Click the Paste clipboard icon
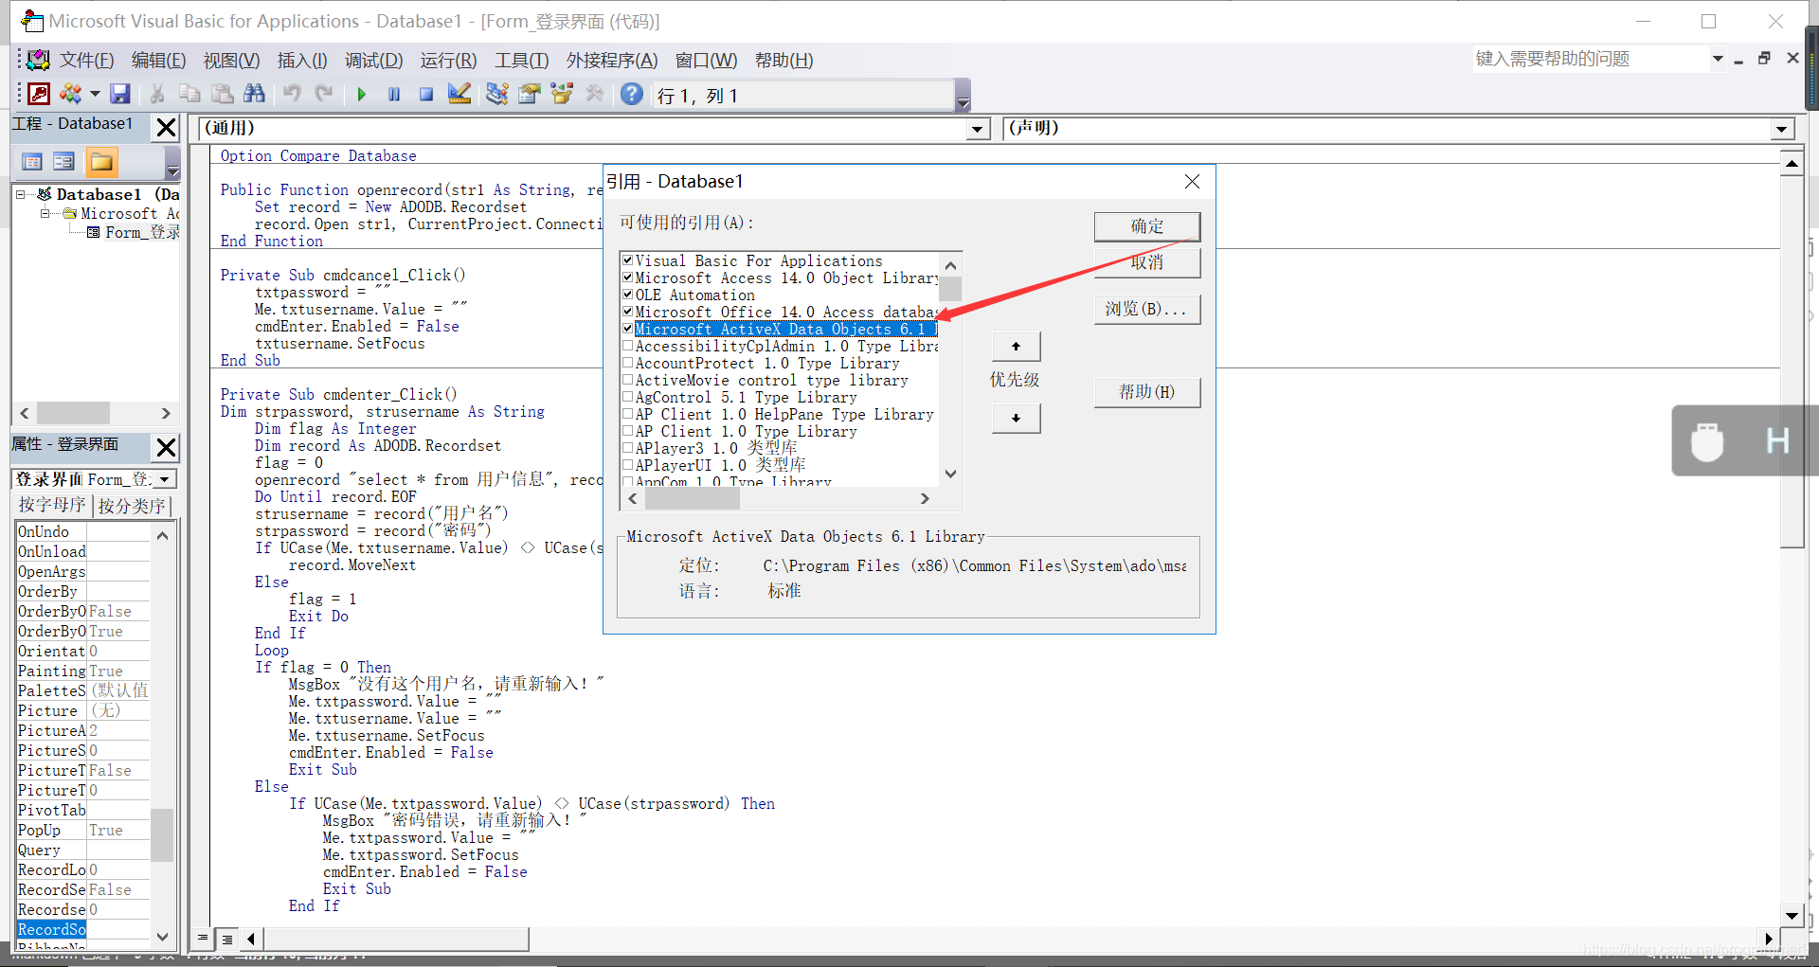Screen dimensions: 1819x967 (222, 94)
